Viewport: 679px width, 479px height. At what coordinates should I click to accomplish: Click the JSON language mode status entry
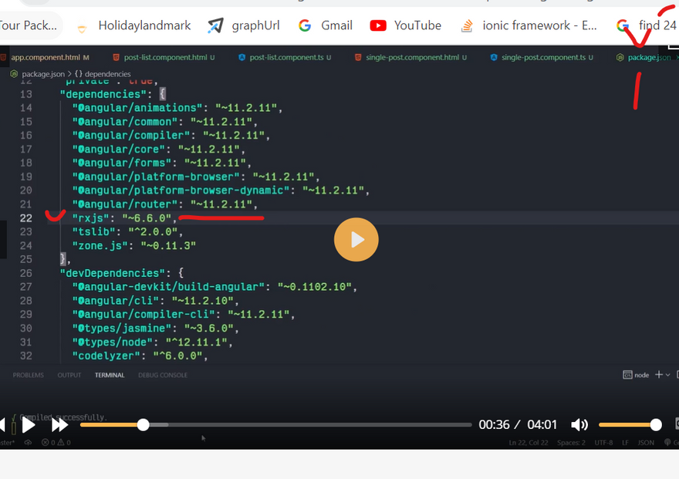point(646,443)
